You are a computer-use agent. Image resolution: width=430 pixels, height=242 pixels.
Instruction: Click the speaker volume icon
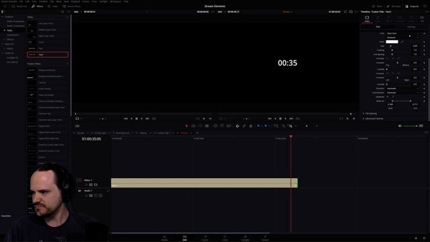coord(400,126)
